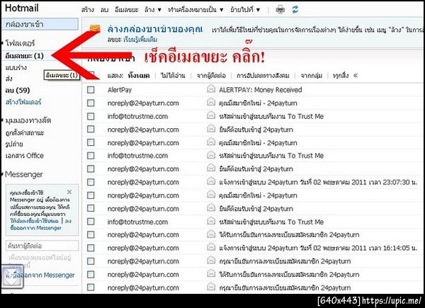
Task: Open the ล้าง dropdown menu
Action: pos(153,10)
